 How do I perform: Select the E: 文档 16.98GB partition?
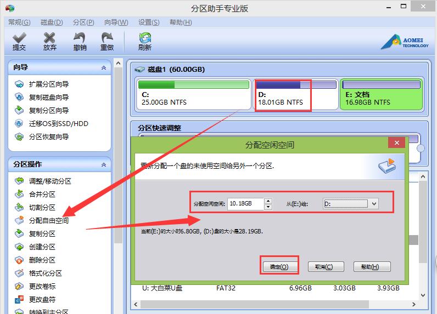(x=381, y=95)
